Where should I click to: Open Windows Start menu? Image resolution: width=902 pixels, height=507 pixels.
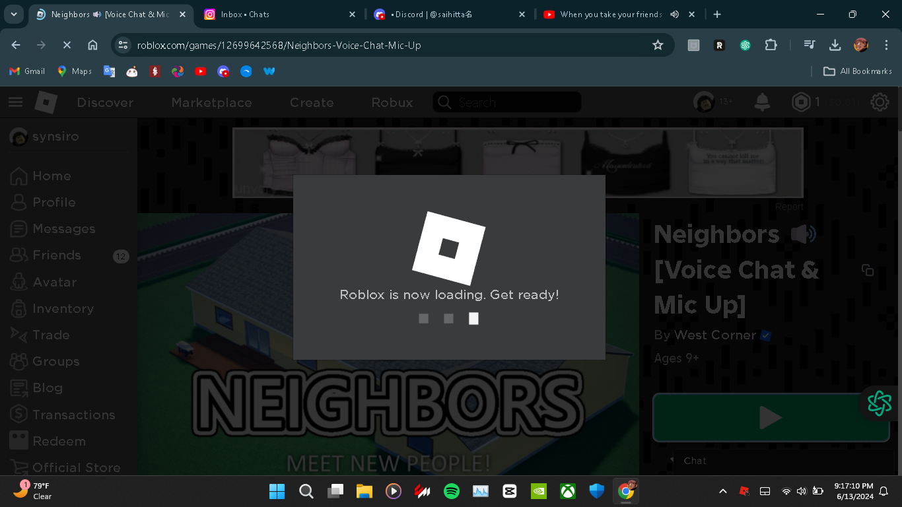click(277, 491)
